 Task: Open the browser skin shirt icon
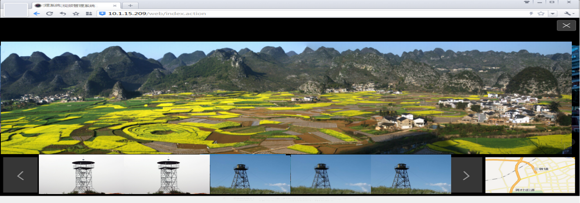(x=527, y=2)
